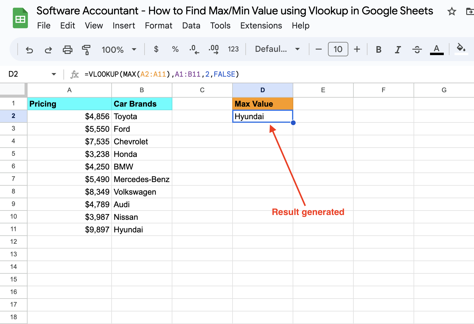Click the document title text
The image size is (474, 324).
click(x=235, y=11)
